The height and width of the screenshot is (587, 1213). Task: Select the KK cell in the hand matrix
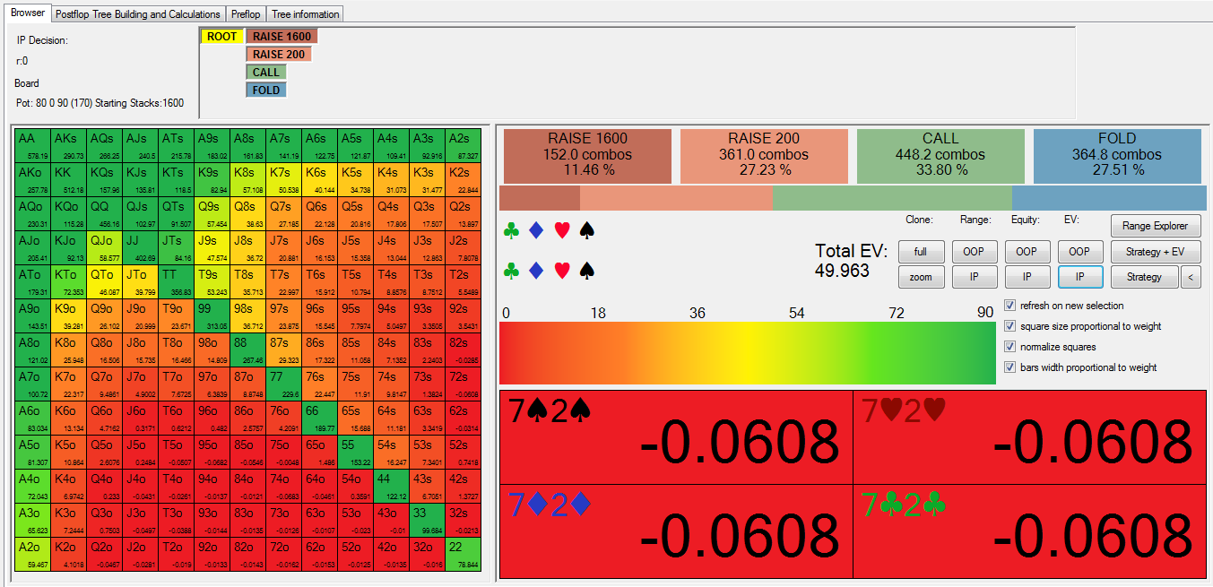click(x=69, y=180)
